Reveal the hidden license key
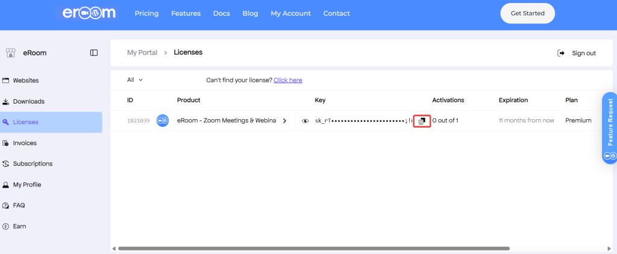Image resolution: width=617 pixels, height=254 pixels. [x=305, y=121]
